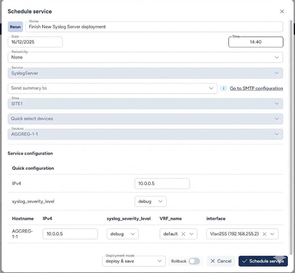Expand the VRF_name dropdown chevron

coord(192,234)
